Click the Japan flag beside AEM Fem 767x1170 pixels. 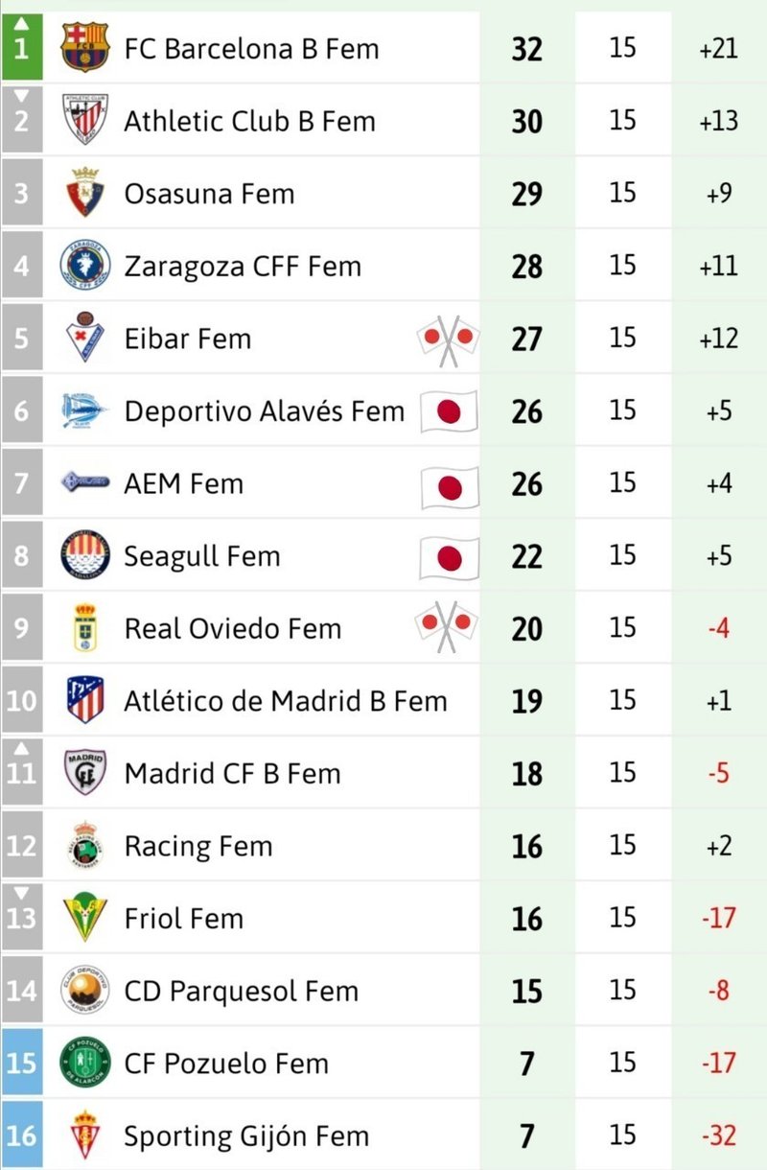tap(451, 486)
